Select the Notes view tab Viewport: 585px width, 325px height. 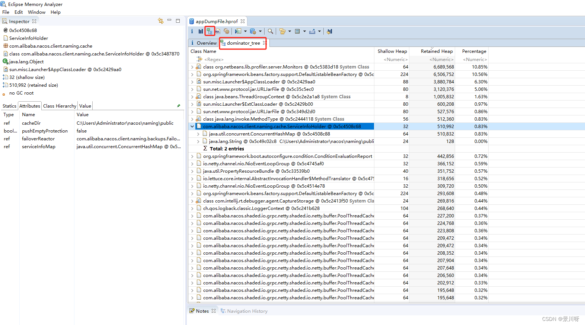pos(202,311)
